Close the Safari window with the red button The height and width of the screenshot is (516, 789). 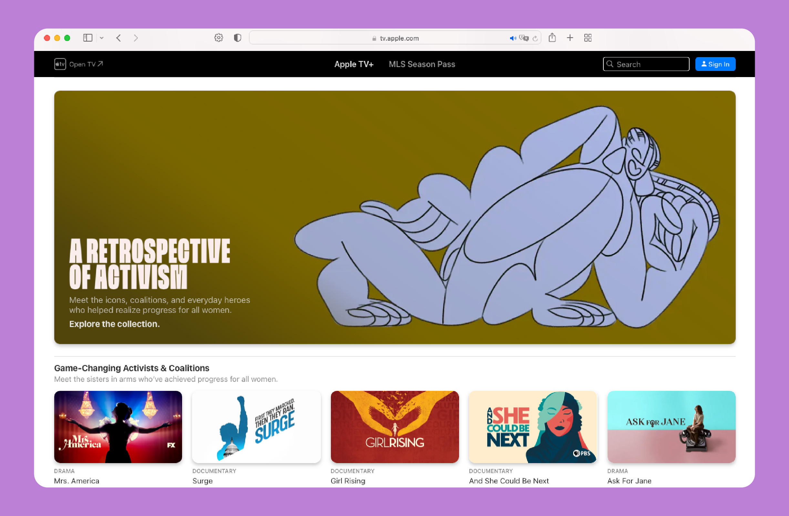tap(47, 38)
